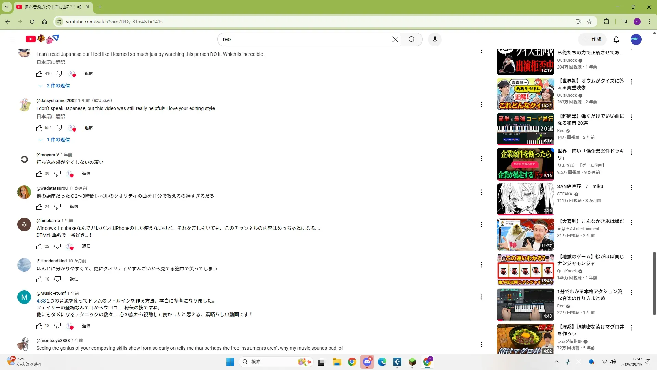This screenshot has width=657, height=370.
Task: Open browser extensions puzzle icon
Action: [x=606, y=22]
